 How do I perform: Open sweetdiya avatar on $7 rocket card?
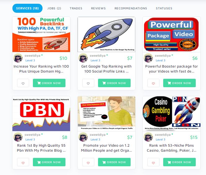point(83,58)
